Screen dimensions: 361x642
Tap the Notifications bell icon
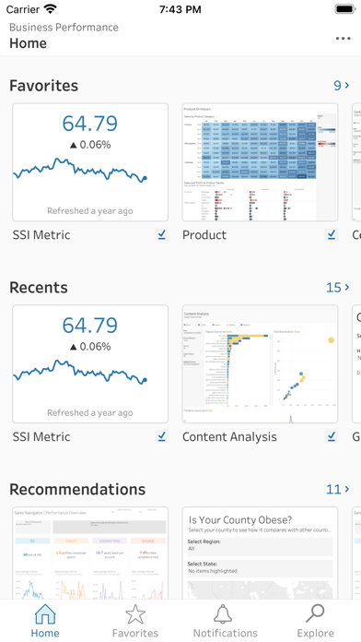click(x=223, y=614)
